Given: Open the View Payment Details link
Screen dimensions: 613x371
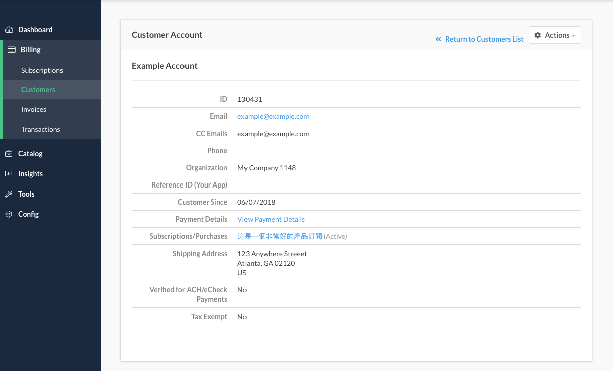Looking at the screenshot, I should 271,219.
